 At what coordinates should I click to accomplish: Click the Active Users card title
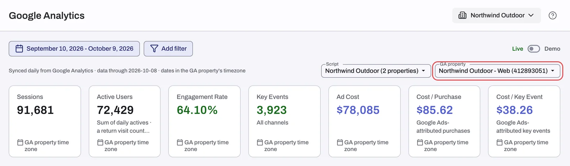[x=115, y=97]
